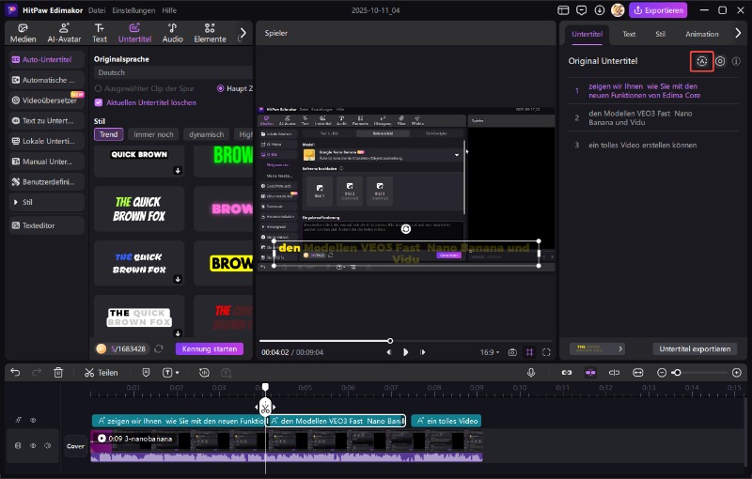Click the delete trash icon in timeline toolbar
This screenshot has height=479, width=752.
(x=58, y=373)
